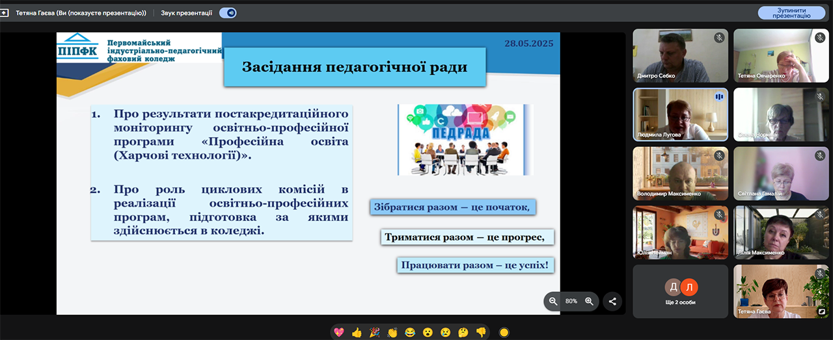Click the muted mic icon on Володимир Максименко
This screenshot has height=340, width=833.
tap(719, 155)
